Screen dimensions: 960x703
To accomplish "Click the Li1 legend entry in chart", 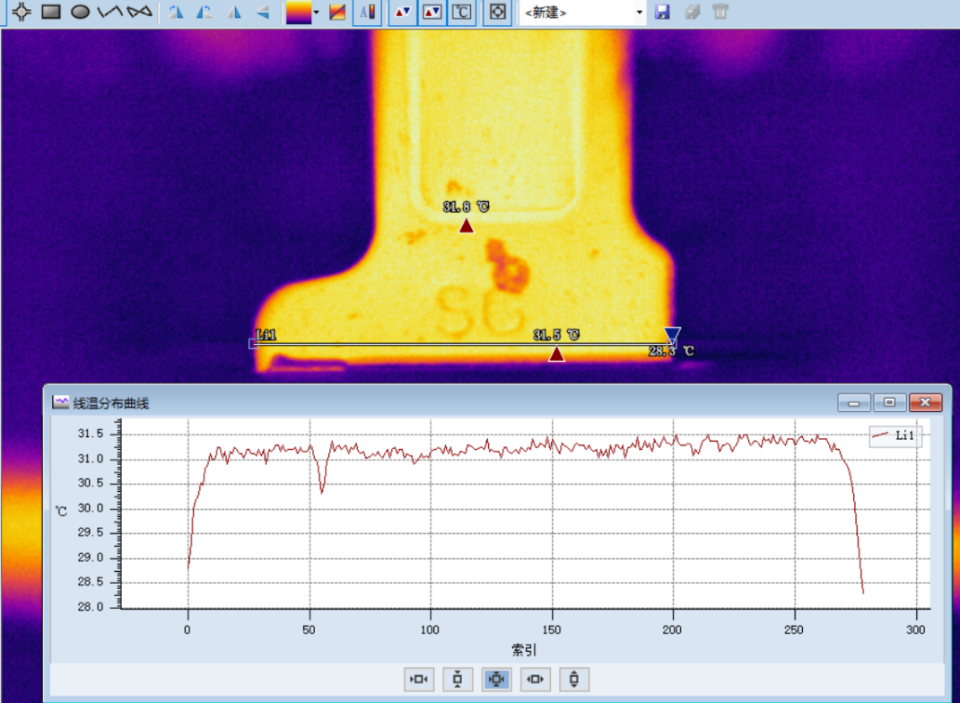I will pos(895,435).
